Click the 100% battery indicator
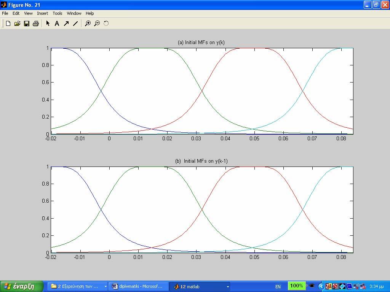 tap(296, 286)
